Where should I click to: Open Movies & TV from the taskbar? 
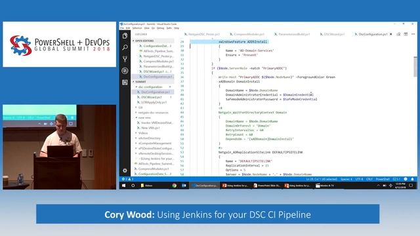(x=325, y=186)
